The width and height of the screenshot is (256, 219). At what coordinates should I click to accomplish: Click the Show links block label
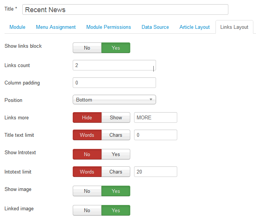click(x=23, y=46)
